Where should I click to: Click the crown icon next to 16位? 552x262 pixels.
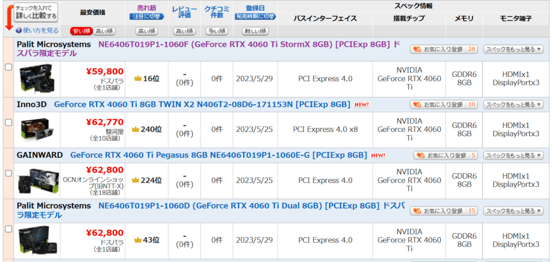tap(137, 79)
